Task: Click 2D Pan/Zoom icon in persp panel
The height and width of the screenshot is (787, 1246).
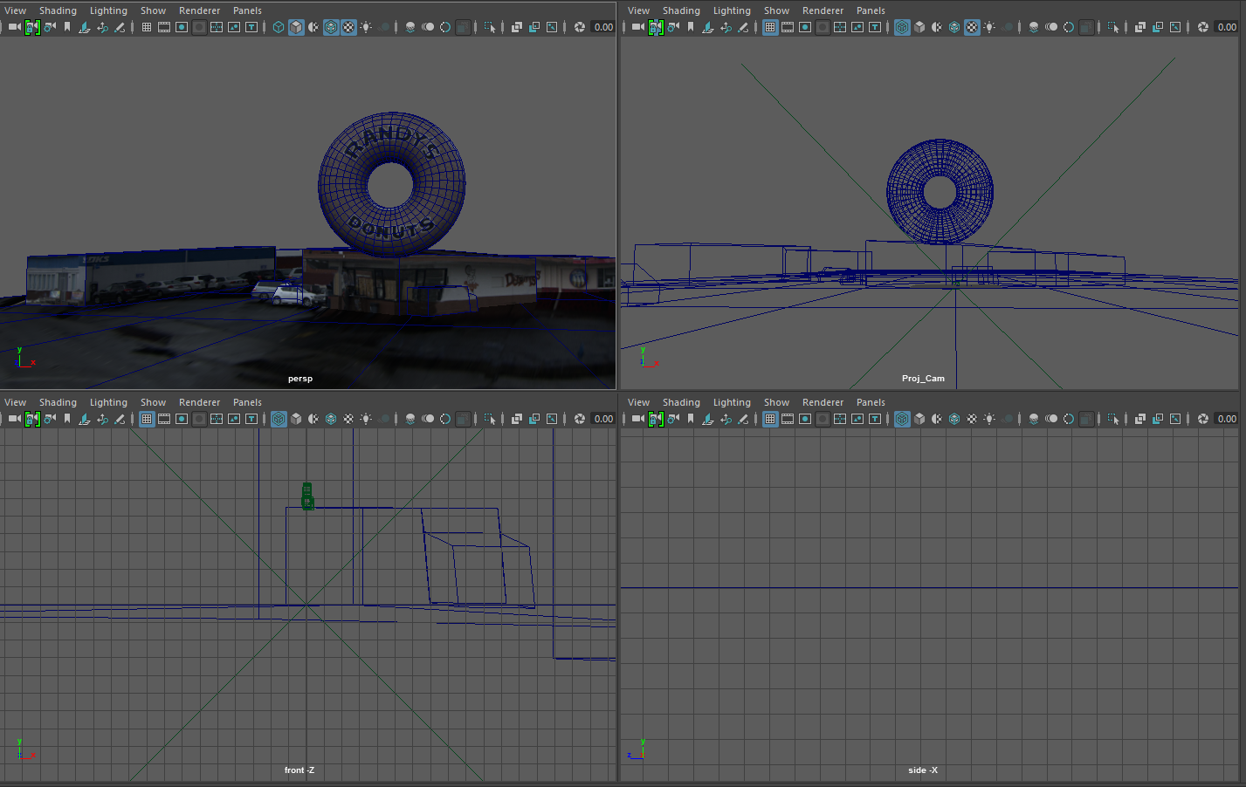Action: [102, 27]
